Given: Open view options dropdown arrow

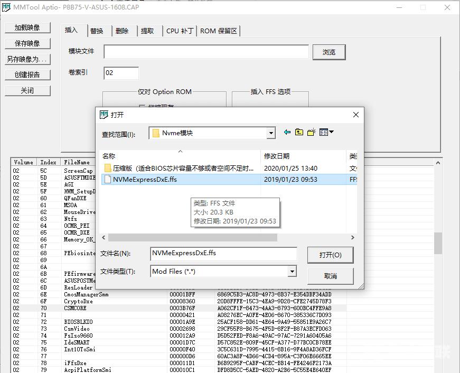Looking at the screenshot, I should 332,132.
